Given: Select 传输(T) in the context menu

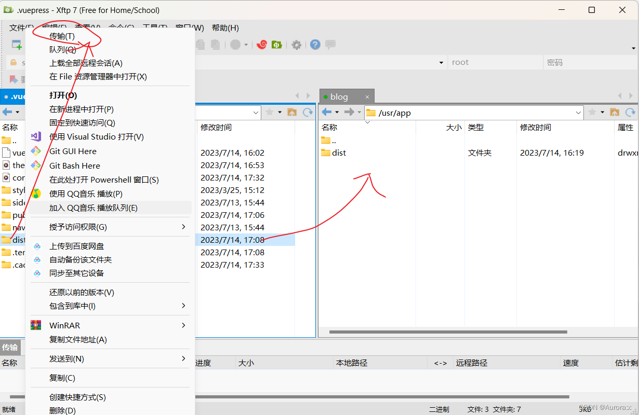Looking at the screenshot, I should tap(62, 36).
